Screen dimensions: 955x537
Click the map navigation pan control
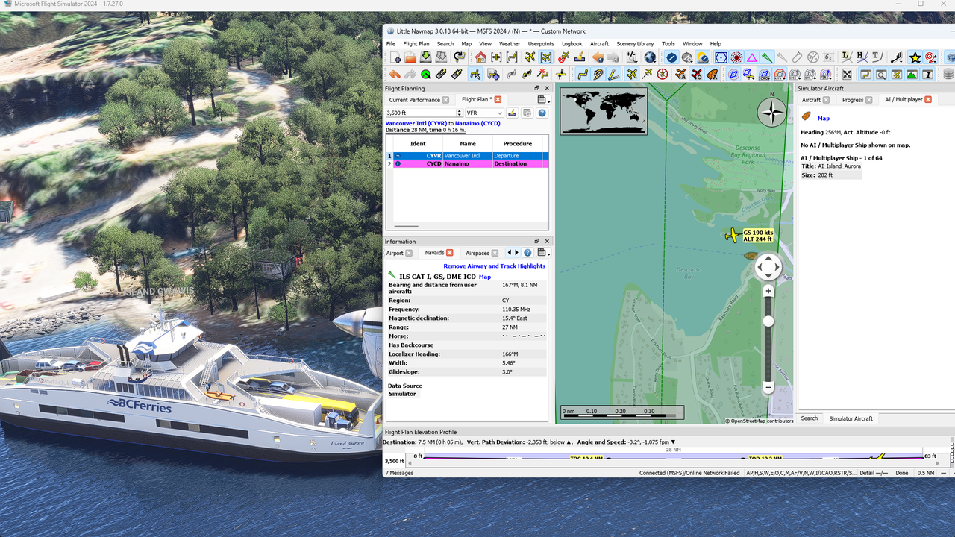(x=768, y=266)
